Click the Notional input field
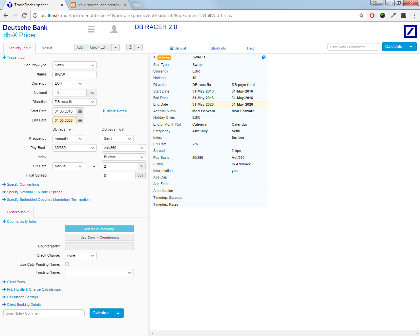Viewport: 420px width, 336px height. [x=69, y=93]
